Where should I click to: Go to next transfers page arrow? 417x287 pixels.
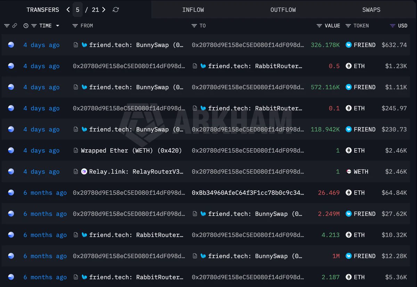104,10
